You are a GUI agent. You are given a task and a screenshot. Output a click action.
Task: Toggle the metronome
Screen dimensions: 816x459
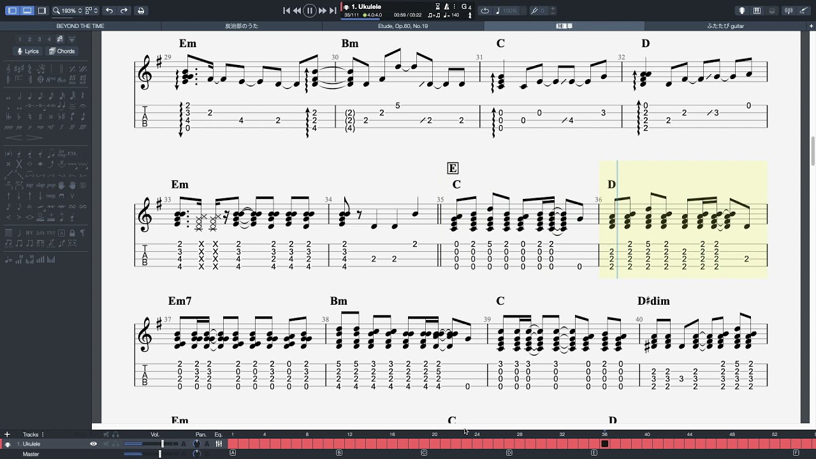(x=446, y=6)
